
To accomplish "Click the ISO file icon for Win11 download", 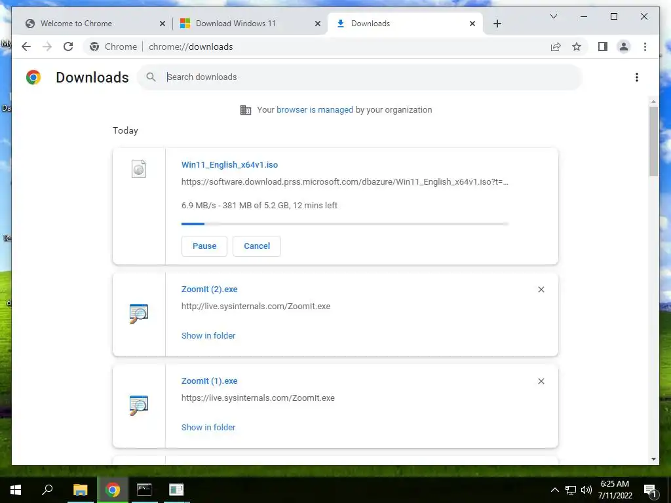I will tap(138, 169).
